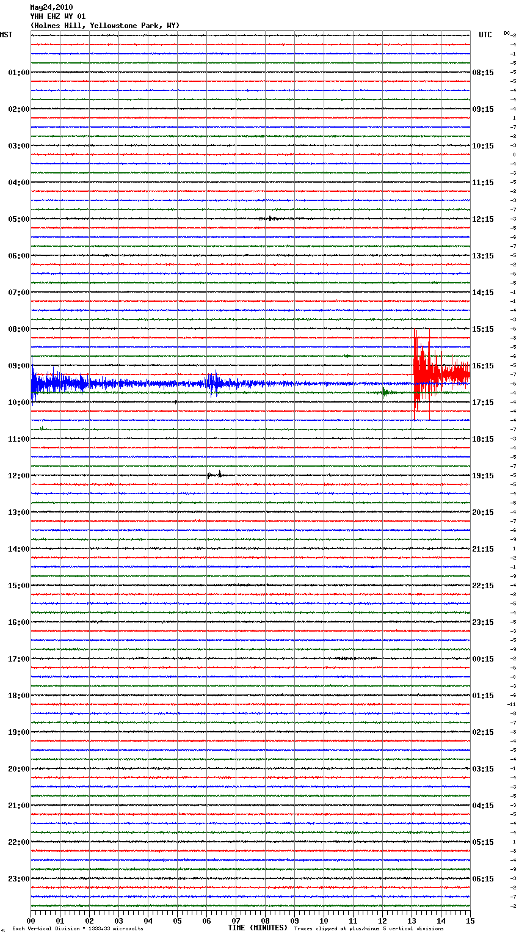Image resolution: width=519 pixels, height=937 pixels.
Task: Click the 16:15 UTC time label
Action: 483,366
